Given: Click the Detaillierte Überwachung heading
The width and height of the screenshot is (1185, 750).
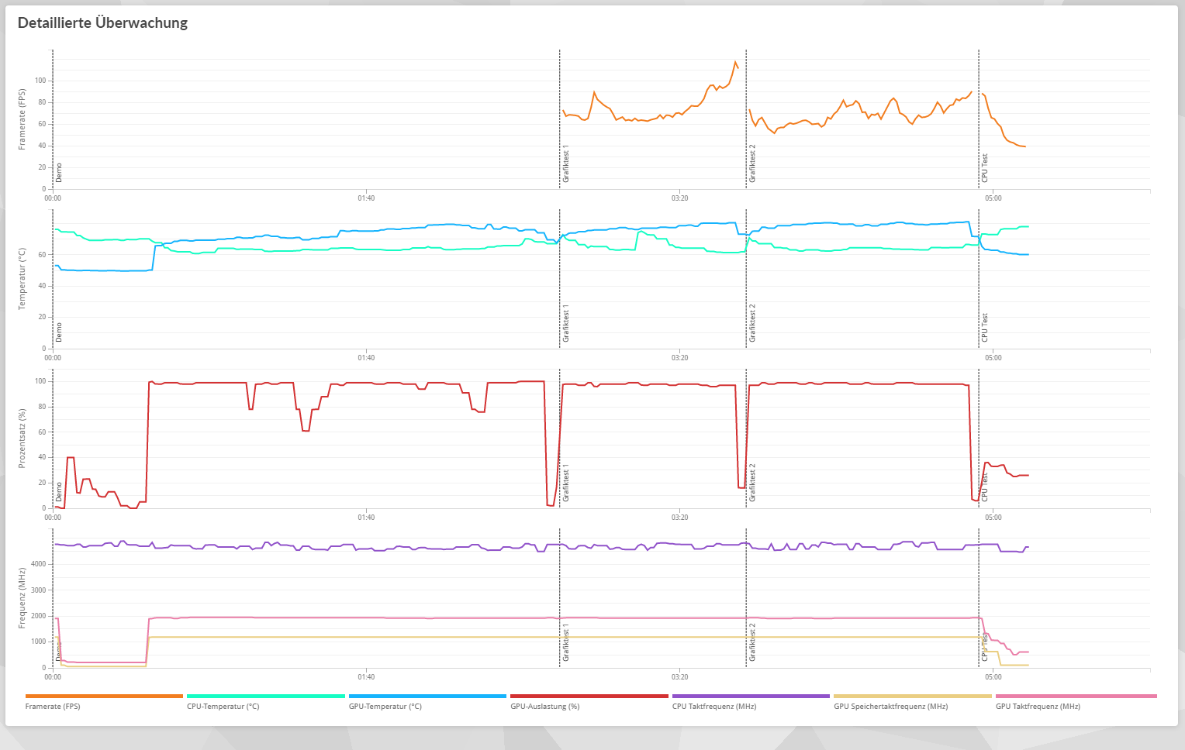Looking at the screenshot, I should click(103, 22).
